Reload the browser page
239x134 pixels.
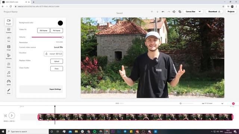coord(11,7)
